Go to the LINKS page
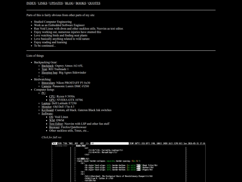 (43, 3)
